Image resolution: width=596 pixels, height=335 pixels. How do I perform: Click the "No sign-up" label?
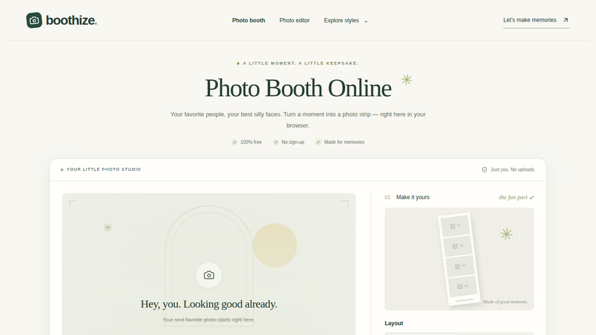point(292,142)
